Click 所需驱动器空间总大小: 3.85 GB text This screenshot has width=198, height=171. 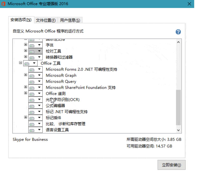click(154, 140)
